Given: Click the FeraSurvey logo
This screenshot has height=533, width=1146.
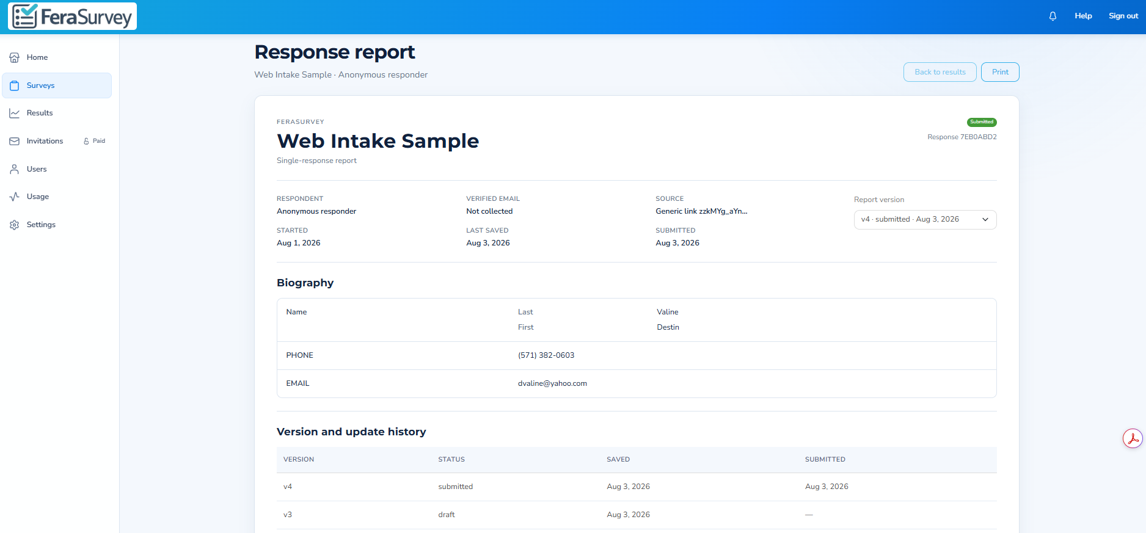Looking at the screenshot, I should [x=72, y=16].
